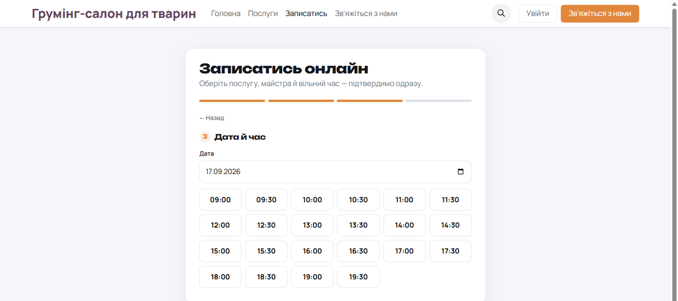Go to the Головна menu item
Screen dimensions: 678x301
[226, 14]
